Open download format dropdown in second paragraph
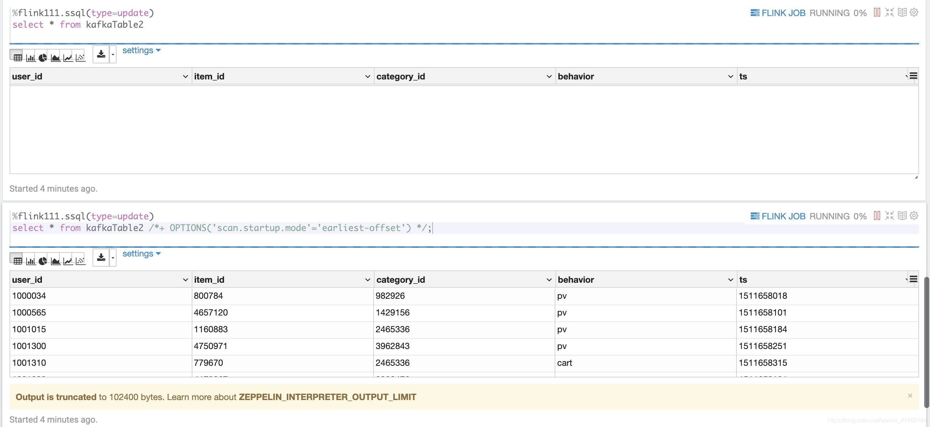Viewport: 930px width, 427px height. [x=113, y=258]
